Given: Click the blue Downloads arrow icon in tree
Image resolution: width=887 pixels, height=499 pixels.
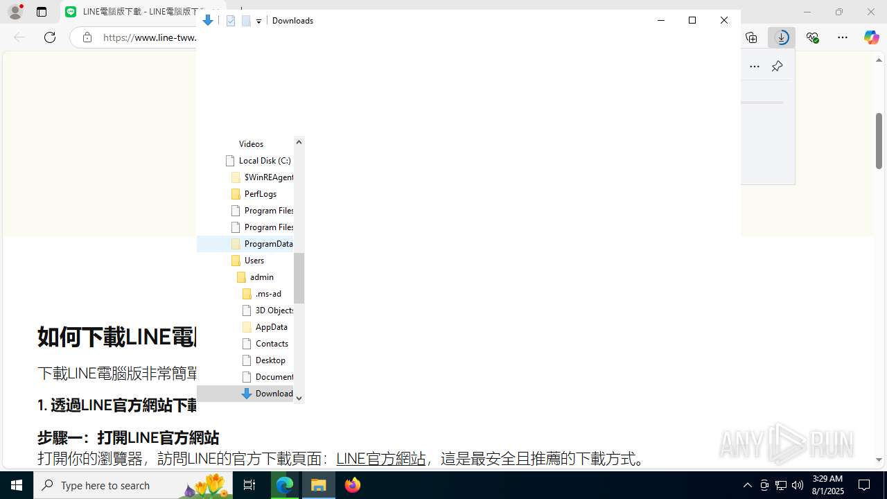Looking at the screenshot, I should [247, 394].
